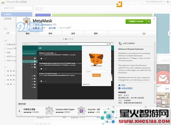Open the Stop Ads related item
Image resolution: width=171 pixels, height=125 pixels.
(x=93, y=111)
